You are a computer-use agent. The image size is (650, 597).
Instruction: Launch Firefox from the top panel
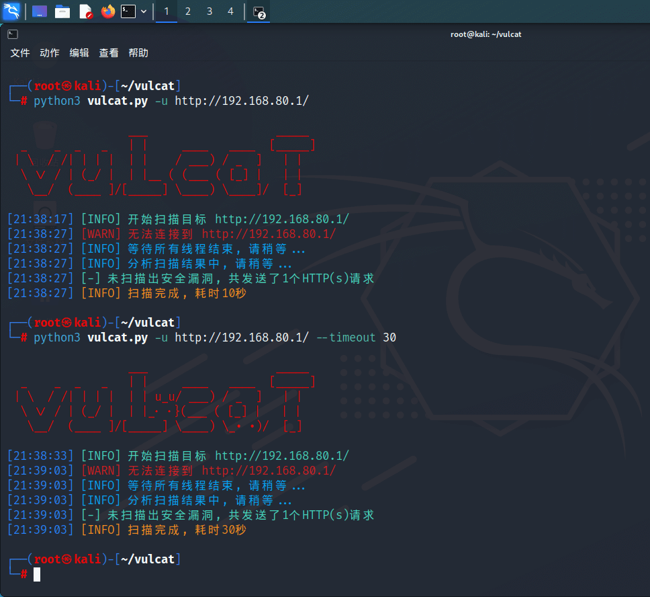click(x=107, y=11)
